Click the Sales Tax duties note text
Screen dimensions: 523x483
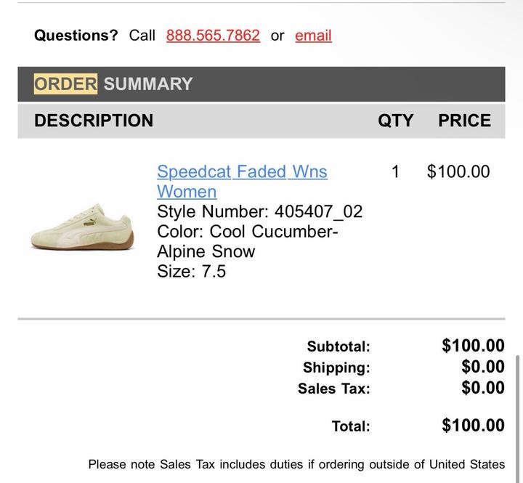(x=296, y=464)
